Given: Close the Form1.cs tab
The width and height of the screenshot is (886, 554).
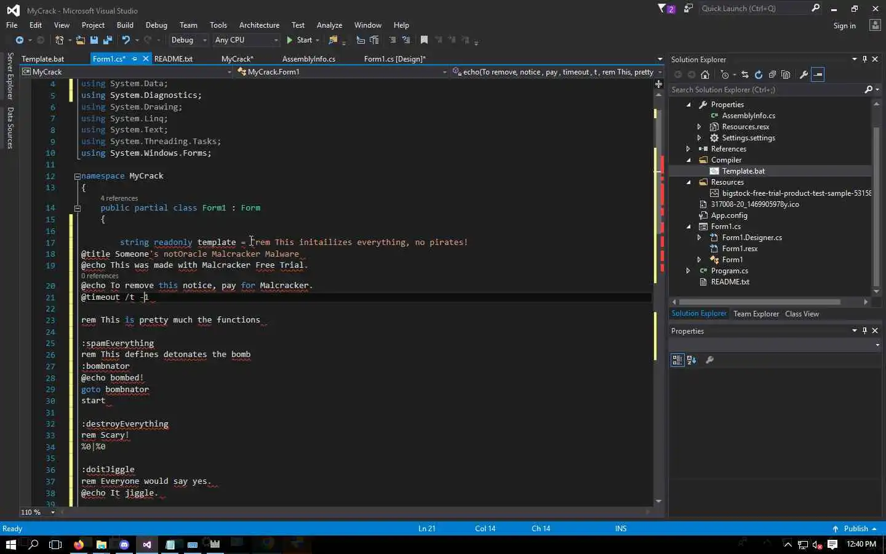Looking at the screenshot, I should [146, 59].
